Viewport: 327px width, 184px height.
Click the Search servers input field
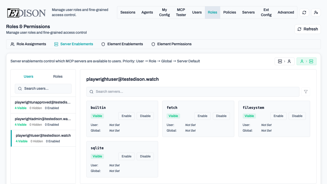pos(193,92)
